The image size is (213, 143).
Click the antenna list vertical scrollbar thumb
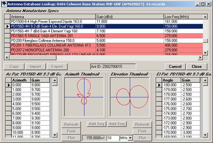[205, 41]
